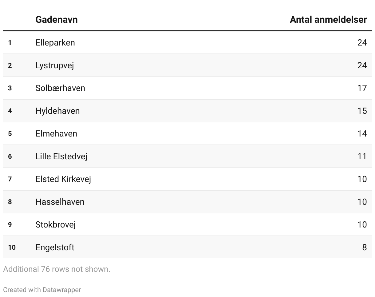375x297 pixels.
Task: Select the Hyldehaven entry
Action: tap(57, 111)
